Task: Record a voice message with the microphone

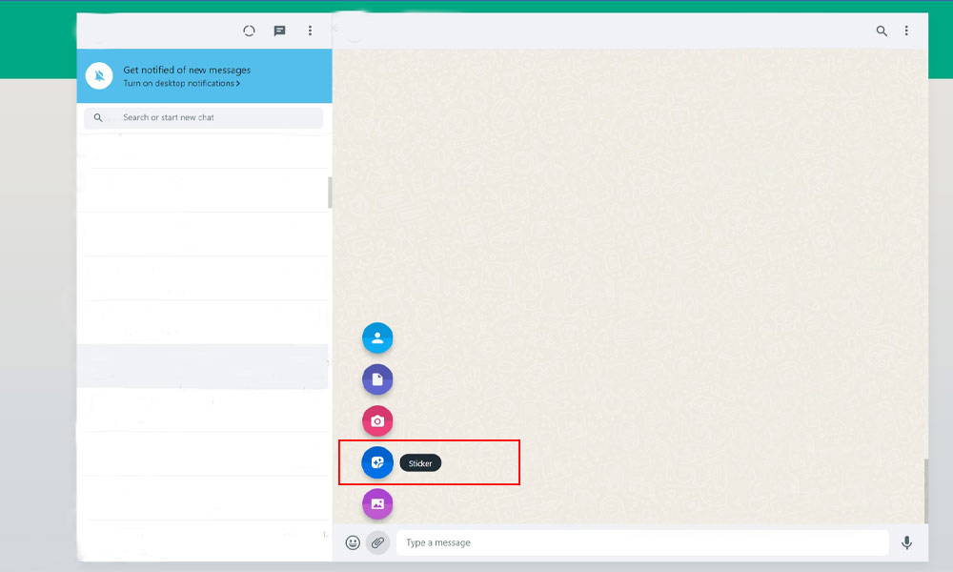Action: pyautogui.click(x=906, y=542)
